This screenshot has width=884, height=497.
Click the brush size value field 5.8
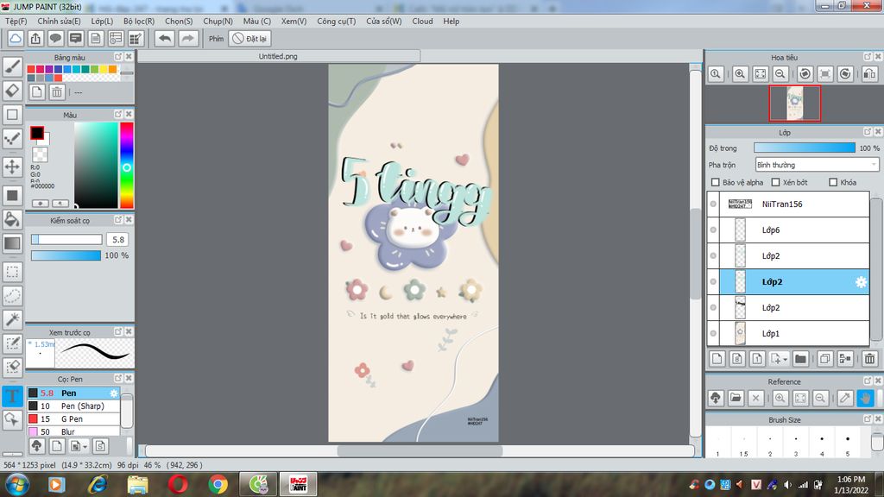(x=117, y=240)
